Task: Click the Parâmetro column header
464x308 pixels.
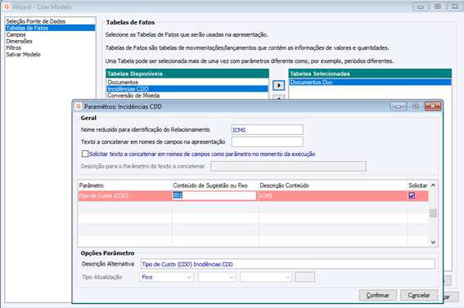Action: [125, 185]
